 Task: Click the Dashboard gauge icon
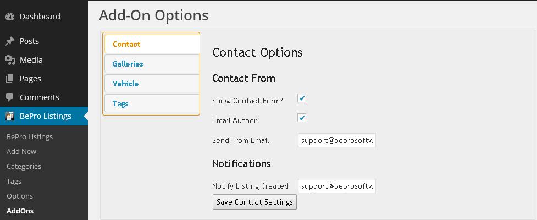(x=9, y=16)
